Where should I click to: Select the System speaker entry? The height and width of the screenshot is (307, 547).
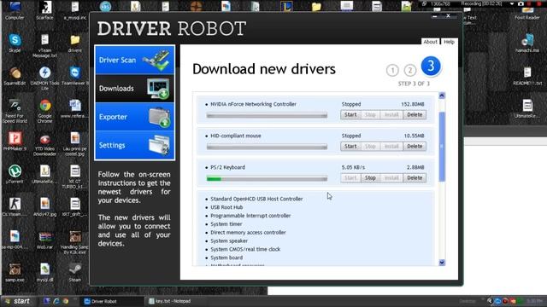pyautogui.click(x=229, y=240)
